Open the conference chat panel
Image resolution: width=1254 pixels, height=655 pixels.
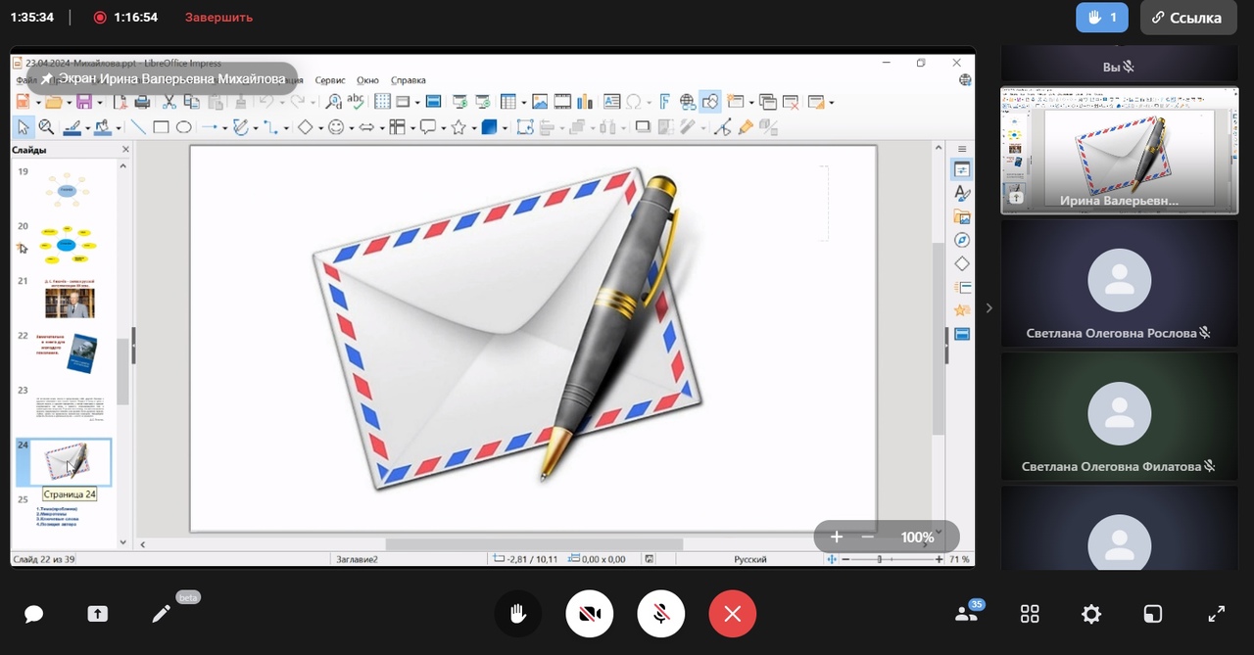34,614
